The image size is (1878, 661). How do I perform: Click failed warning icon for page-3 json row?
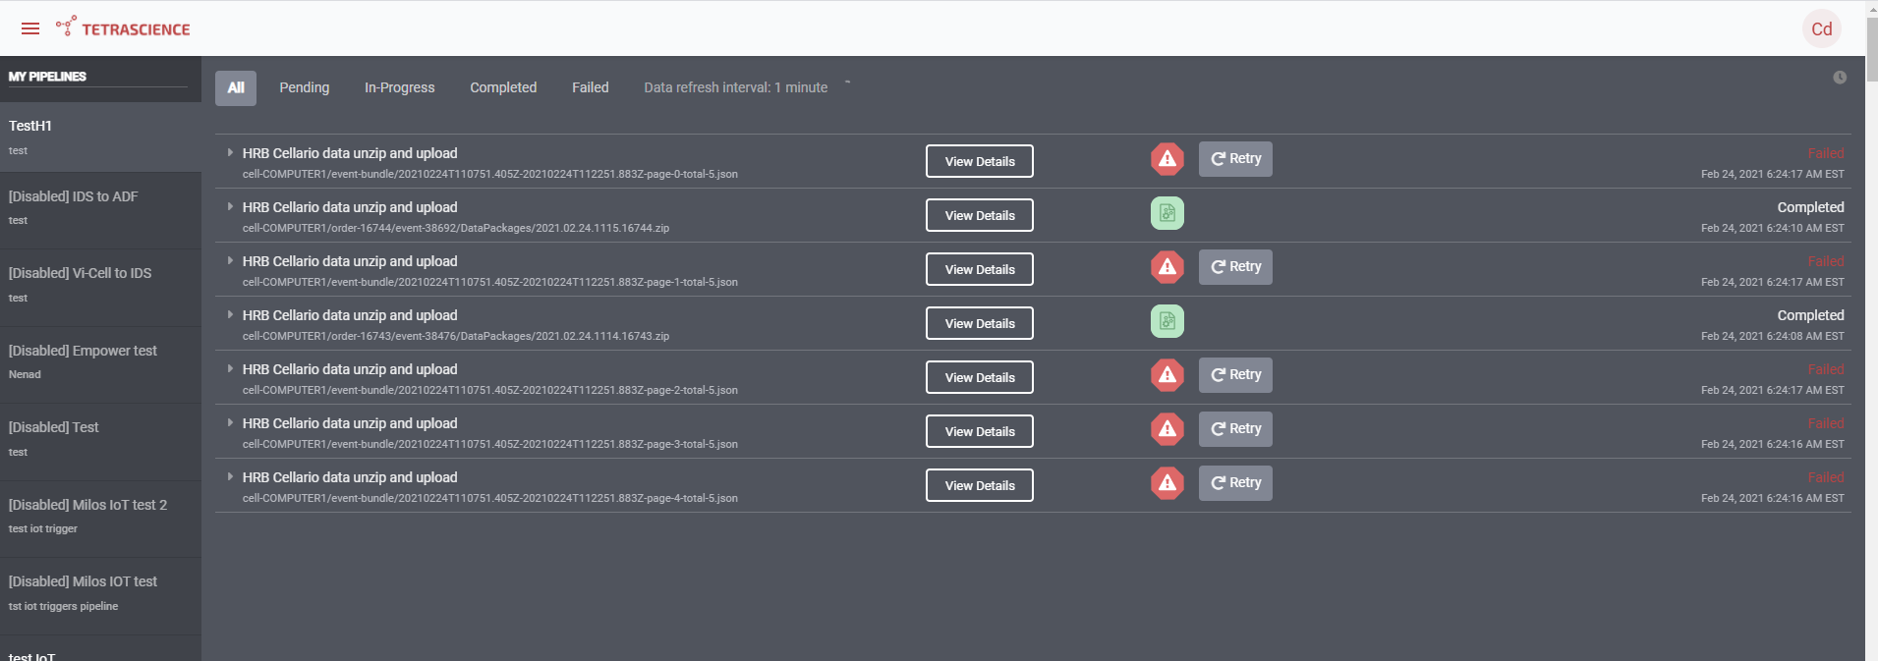click(x=1167, y=429)
